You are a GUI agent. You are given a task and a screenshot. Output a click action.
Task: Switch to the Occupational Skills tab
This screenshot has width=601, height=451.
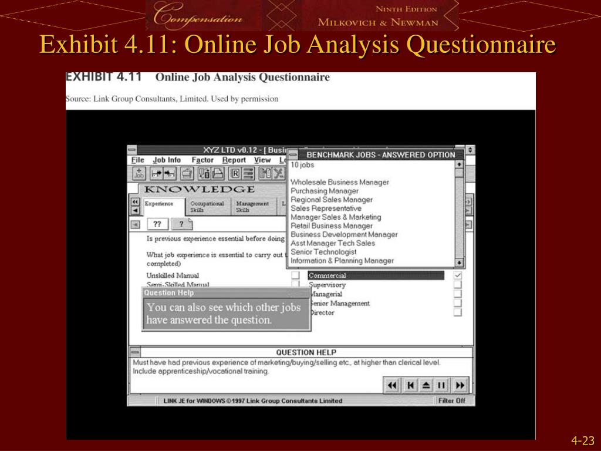click(207, 206)
